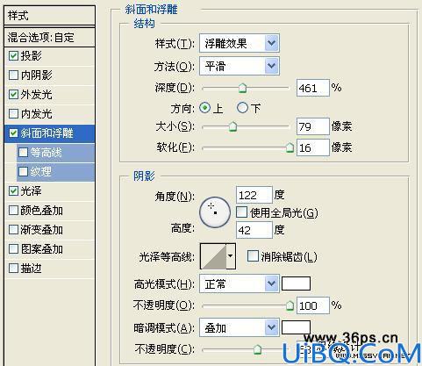Image resolution: width=422 pixels, height=366 pixels.
Task: Click the angle value field 122
Action: click(254, 195)
